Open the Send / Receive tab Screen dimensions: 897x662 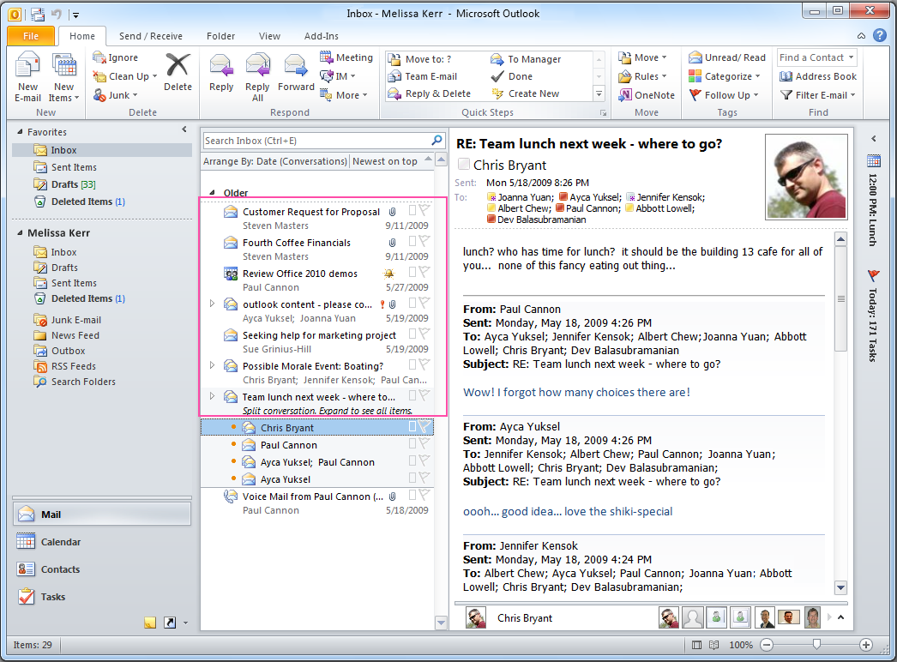pyautogui.click(x=150, y=36)
